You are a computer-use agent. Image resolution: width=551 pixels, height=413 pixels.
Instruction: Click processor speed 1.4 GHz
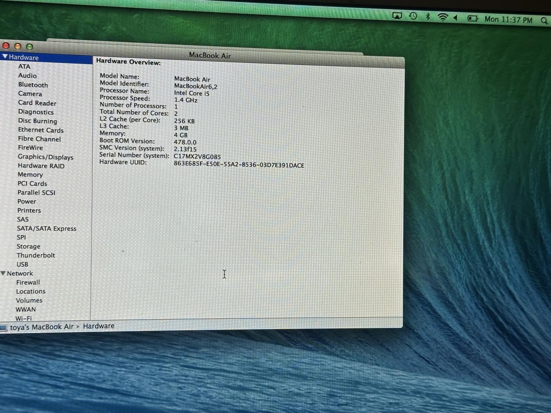(x=186, y=100)
